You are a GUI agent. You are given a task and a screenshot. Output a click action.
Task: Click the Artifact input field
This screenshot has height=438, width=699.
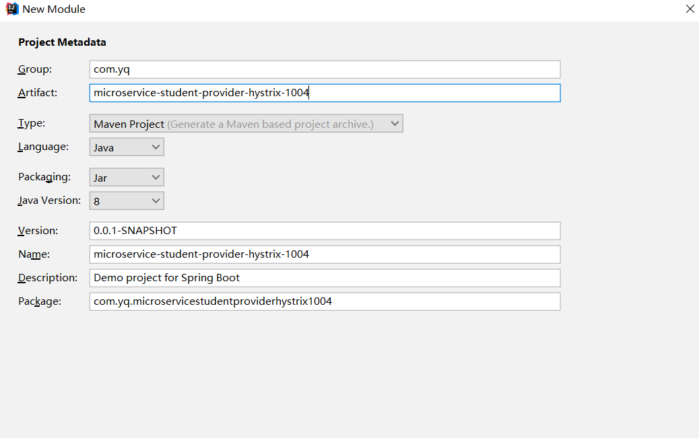pos(325,93)
